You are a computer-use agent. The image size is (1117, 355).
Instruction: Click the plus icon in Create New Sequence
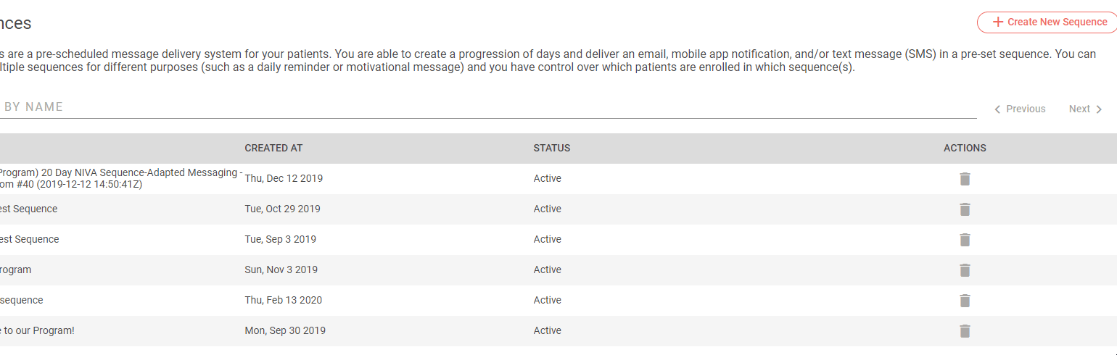[x=998, y=22]
